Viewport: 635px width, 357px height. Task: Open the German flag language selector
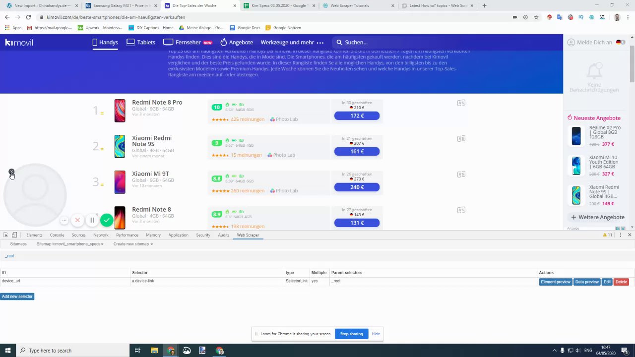[620, 42]
